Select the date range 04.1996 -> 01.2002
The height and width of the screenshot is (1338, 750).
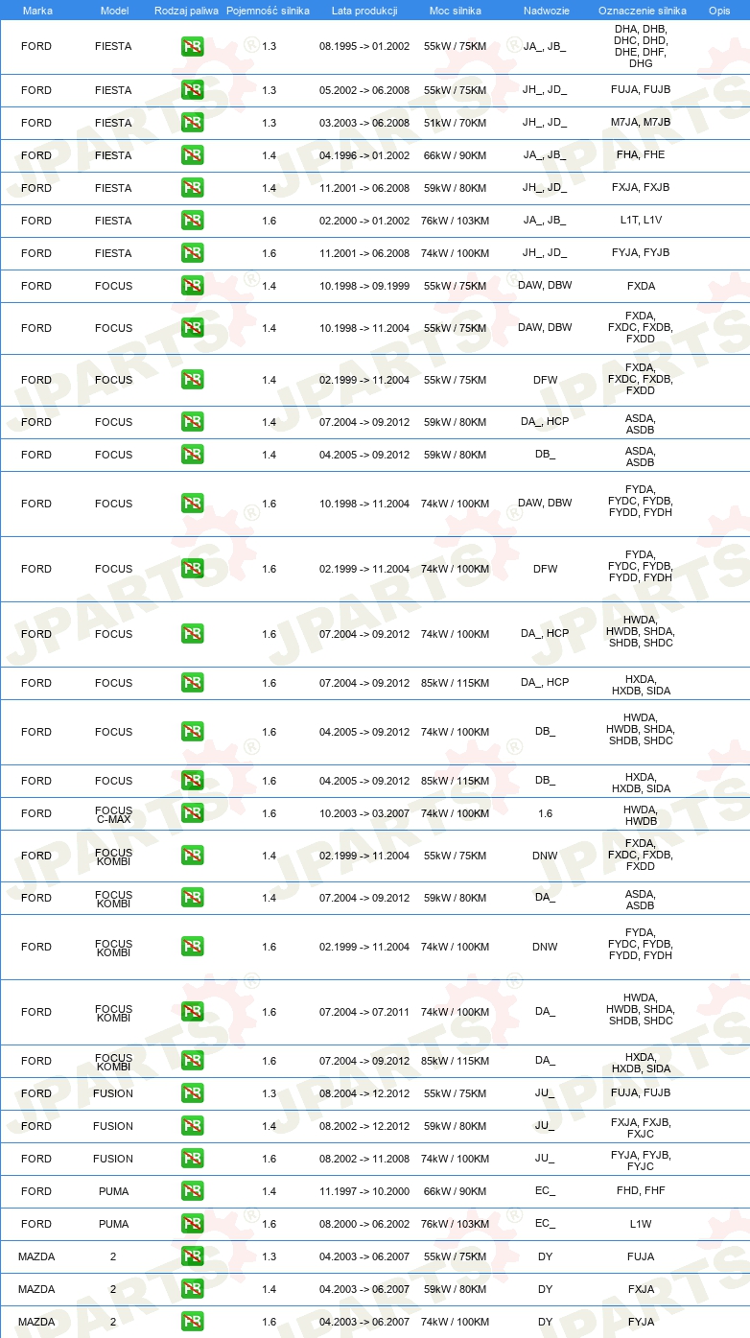(x=364, y=155)
